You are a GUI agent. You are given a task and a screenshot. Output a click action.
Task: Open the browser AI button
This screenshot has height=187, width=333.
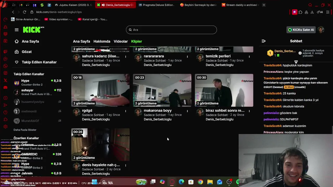pos(320,12)
